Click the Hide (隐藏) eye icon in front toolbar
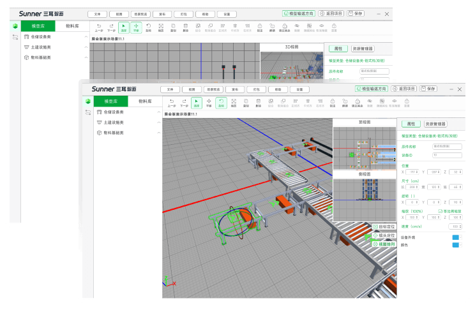Image resolution: width=475 pixels, height=310 pixels. [370, 103]
